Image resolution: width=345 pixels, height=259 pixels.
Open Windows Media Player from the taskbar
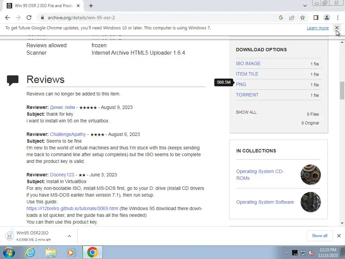(71, 252)
